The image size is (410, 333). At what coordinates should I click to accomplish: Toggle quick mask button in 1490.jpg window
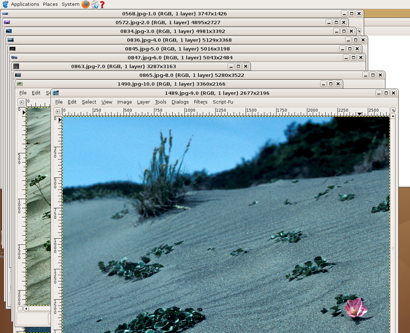[20, 309]
